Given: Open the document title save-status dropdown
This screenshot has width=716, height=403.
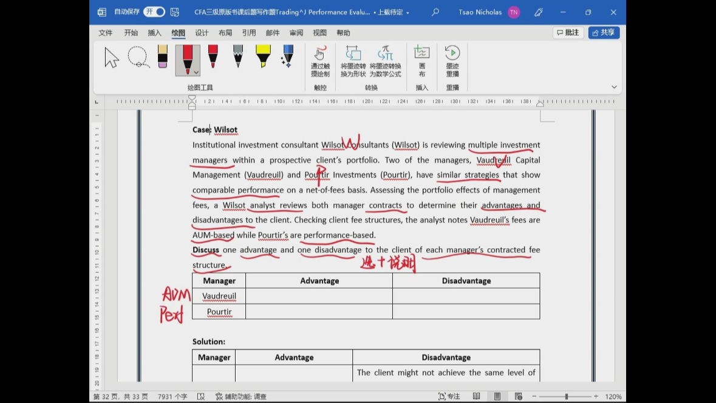Looking at the screenshot, I should [x=407, y=13].
